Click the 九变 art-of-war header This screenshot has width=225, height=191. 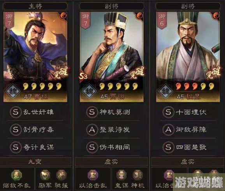35,162
